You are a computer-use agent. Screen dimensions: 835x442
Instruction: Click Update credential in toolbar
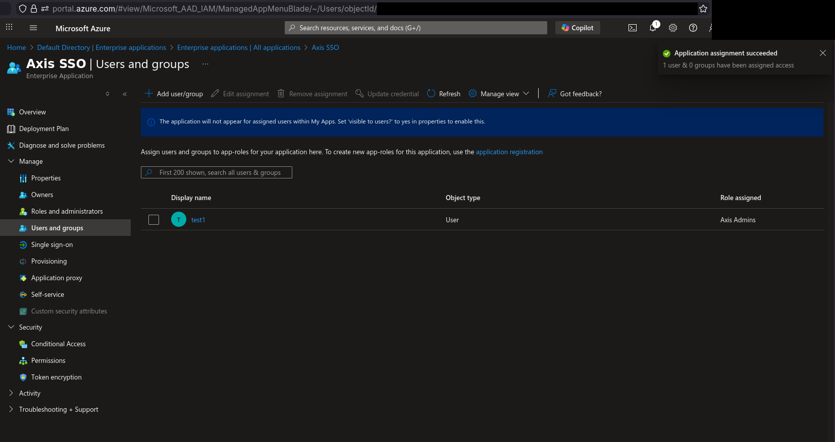click(x=387, y=94)
